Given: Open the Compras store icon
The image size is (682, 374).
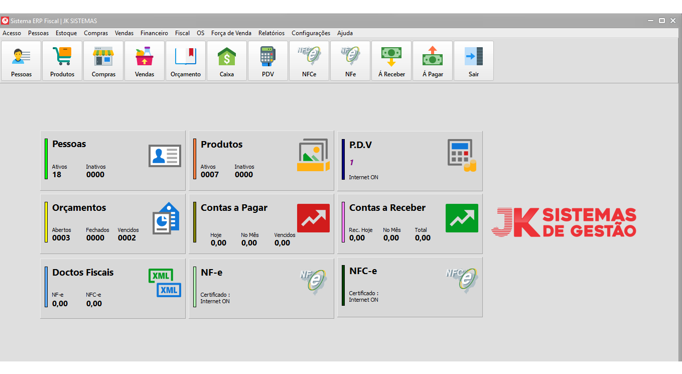Looking at the screenshot, I should [103, 61].
